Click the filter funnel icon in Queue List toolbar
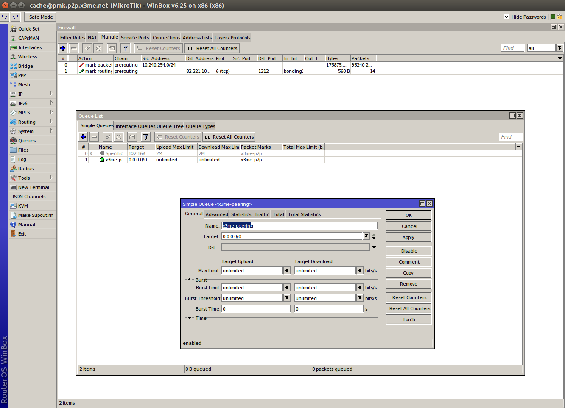Image resolution: width=565 pixels, height=408 pixels. point(146,137)
